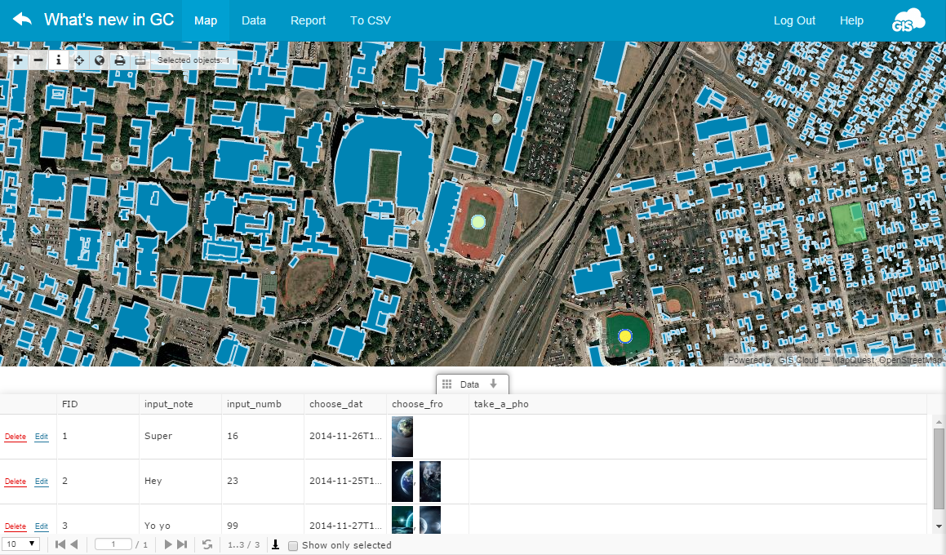
Task: Switch to the Data tab
Action: (x=253, y=20)
